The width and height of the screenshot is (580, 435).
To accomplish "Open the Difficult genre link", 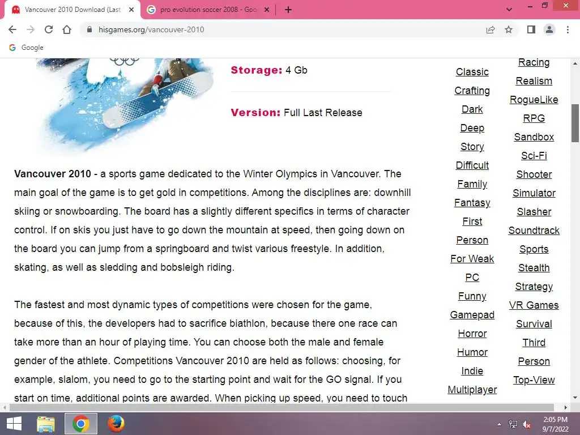I will coord(472,165).
